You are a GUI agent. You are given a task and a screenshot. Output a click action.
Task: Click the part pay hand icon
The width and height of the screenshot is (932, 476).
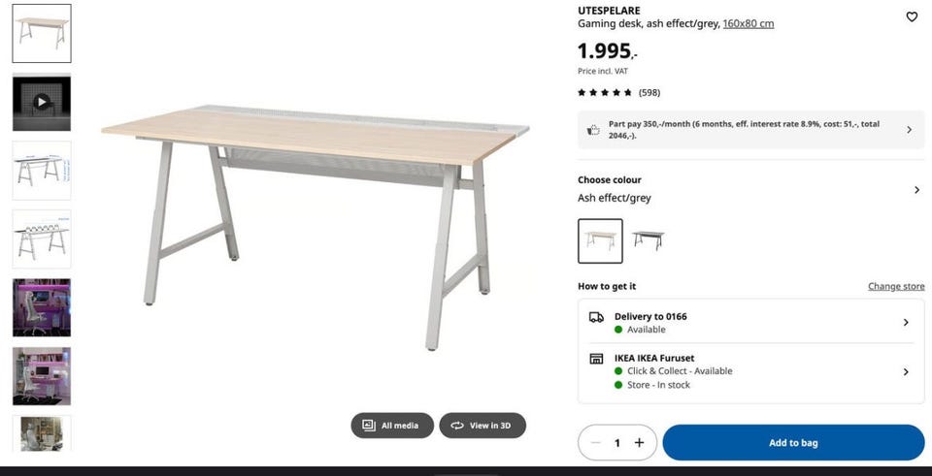click(x=593, y=129)
